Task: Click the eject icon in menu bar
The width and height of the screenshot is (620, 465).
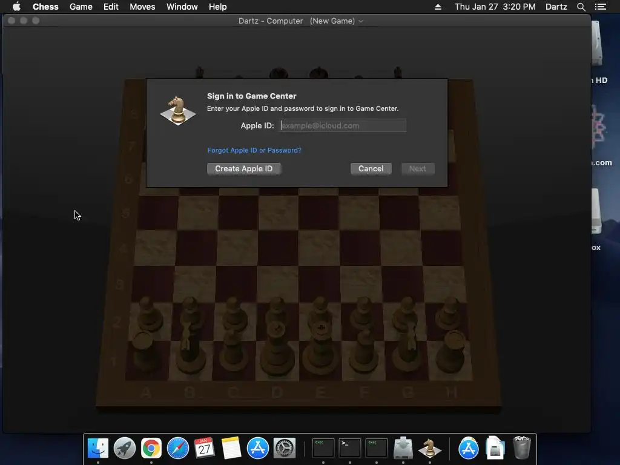Action: point(438,7)
